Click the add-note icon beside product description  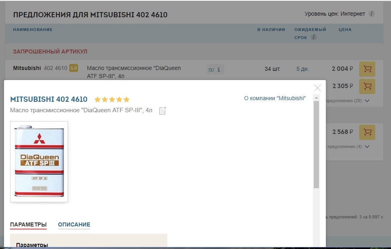point(163,111)
